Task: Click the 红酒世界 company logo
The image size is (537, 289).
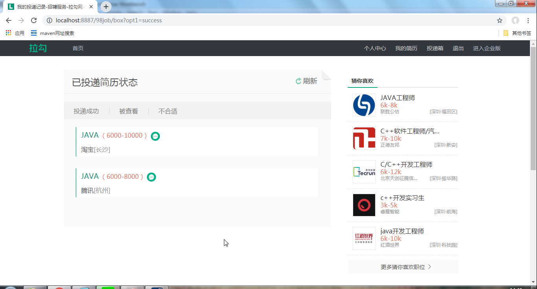Action: [364, 238]
